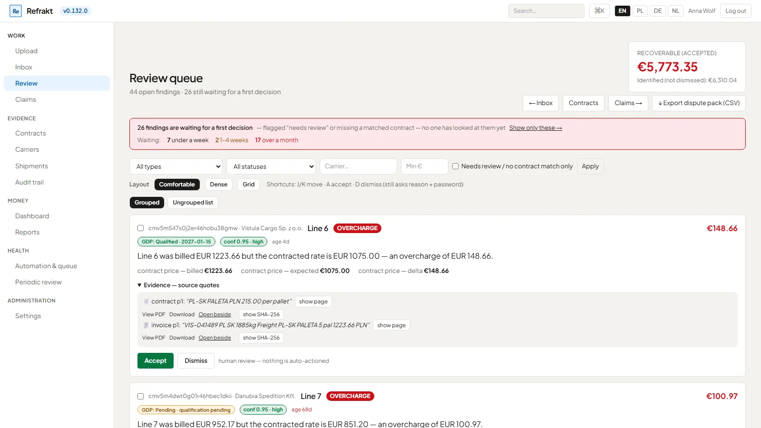The width and height of the screenshot is (761, 428).
Task: Switch language to DE
Action: click(658, 11)
